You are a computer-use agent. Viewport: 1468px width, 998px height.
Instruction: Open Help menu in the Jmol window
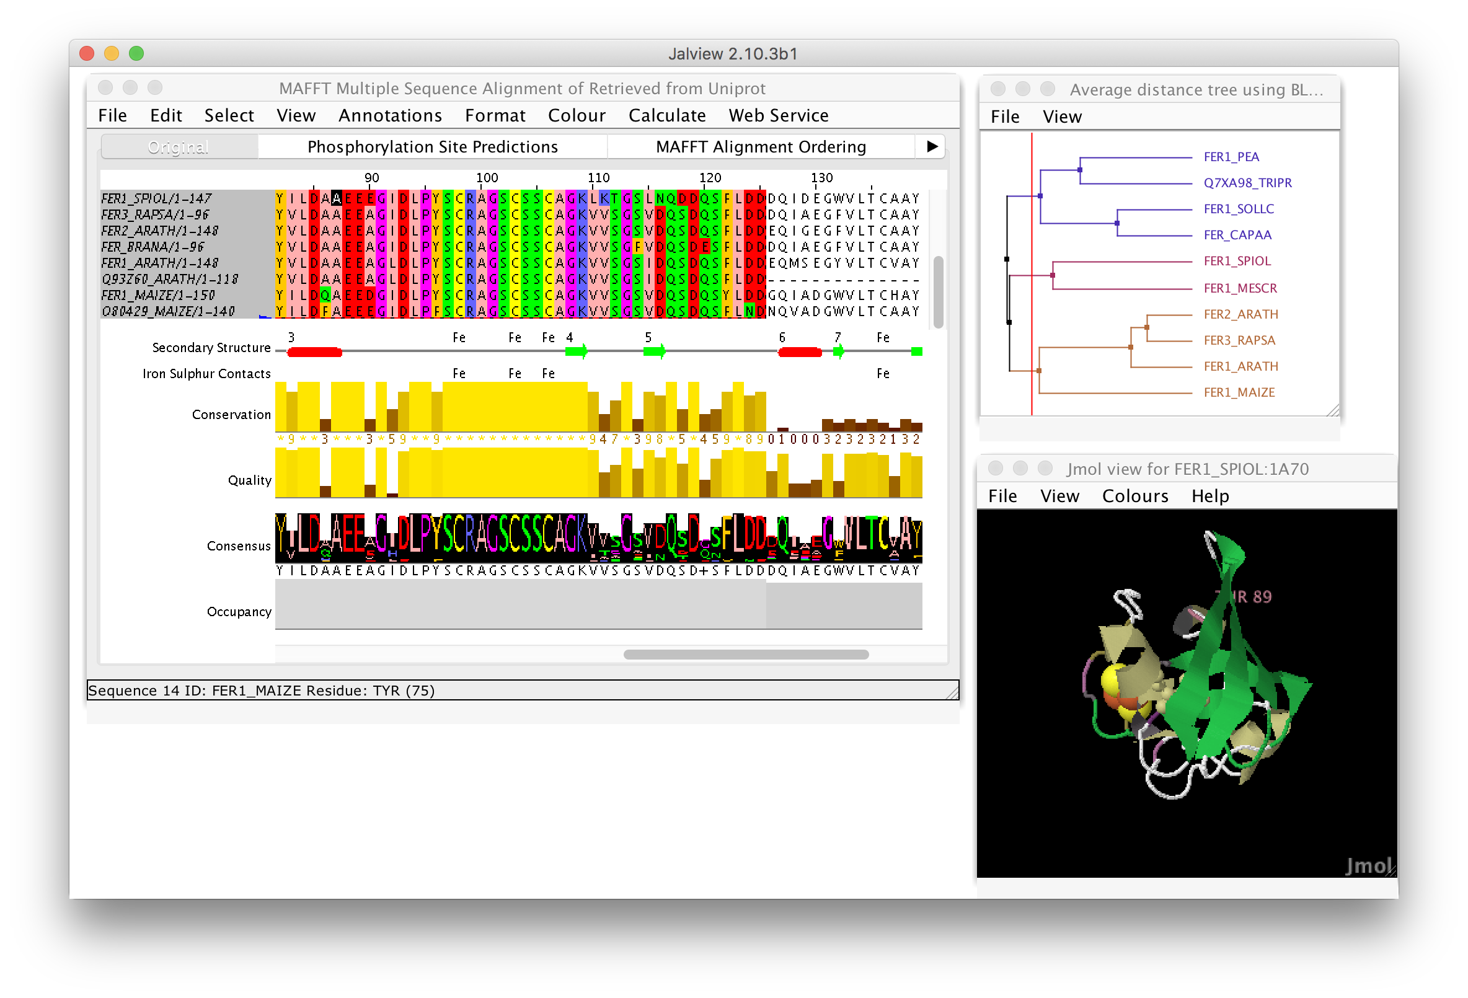[x=1209, y=497]
